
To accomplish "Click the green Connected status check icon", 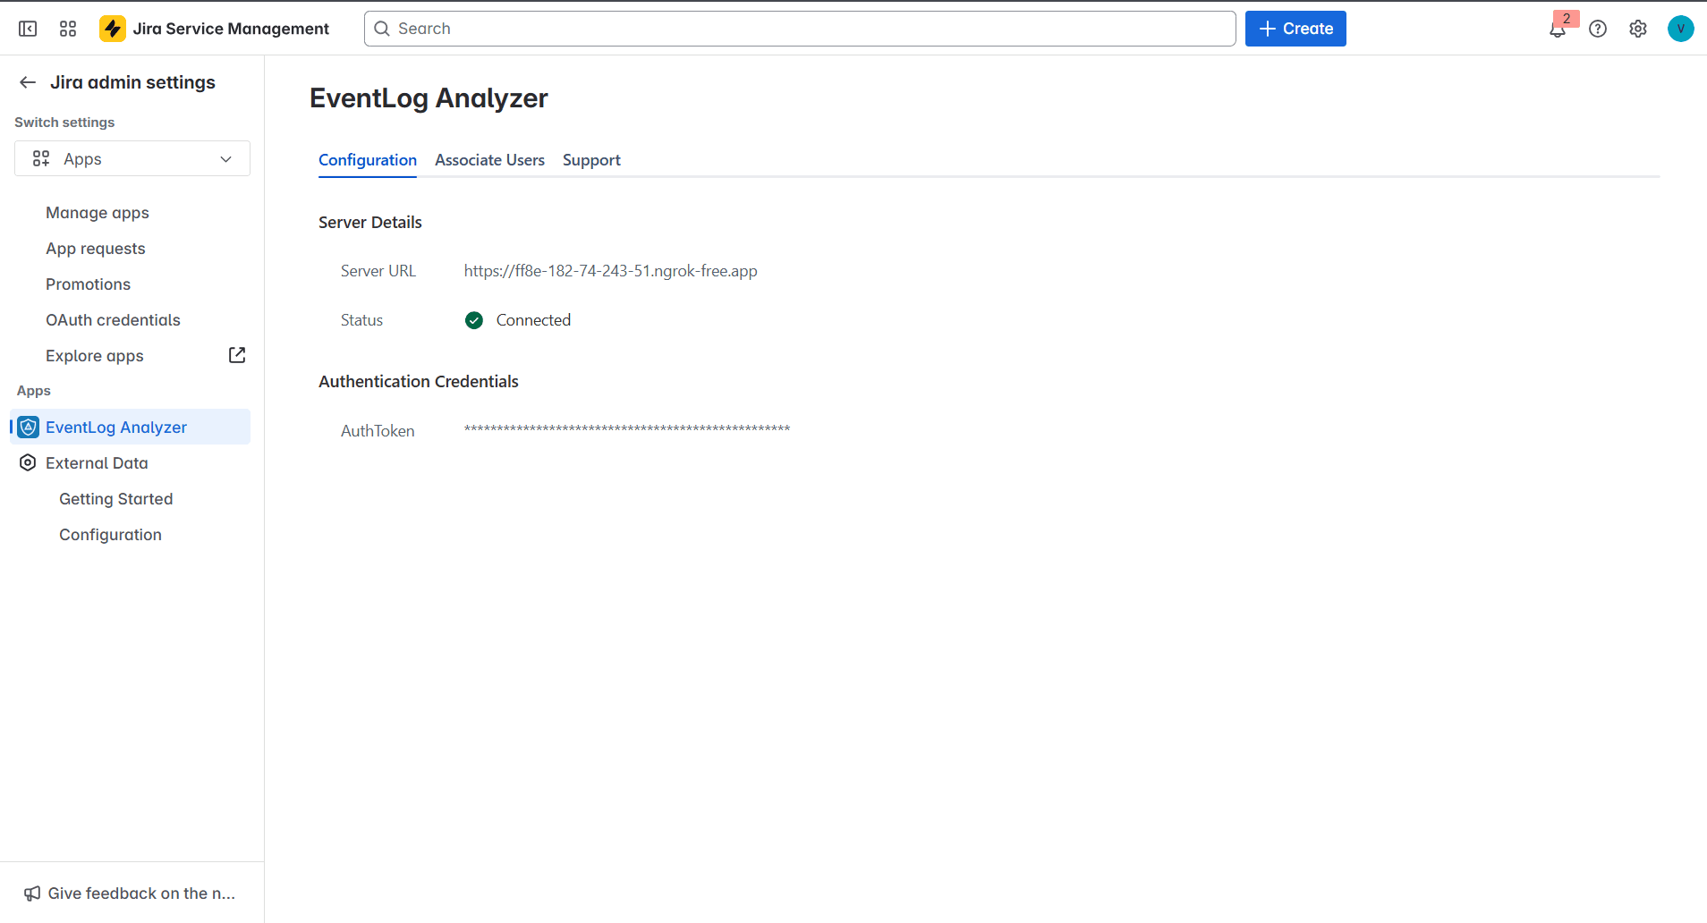I will [474, 320].
